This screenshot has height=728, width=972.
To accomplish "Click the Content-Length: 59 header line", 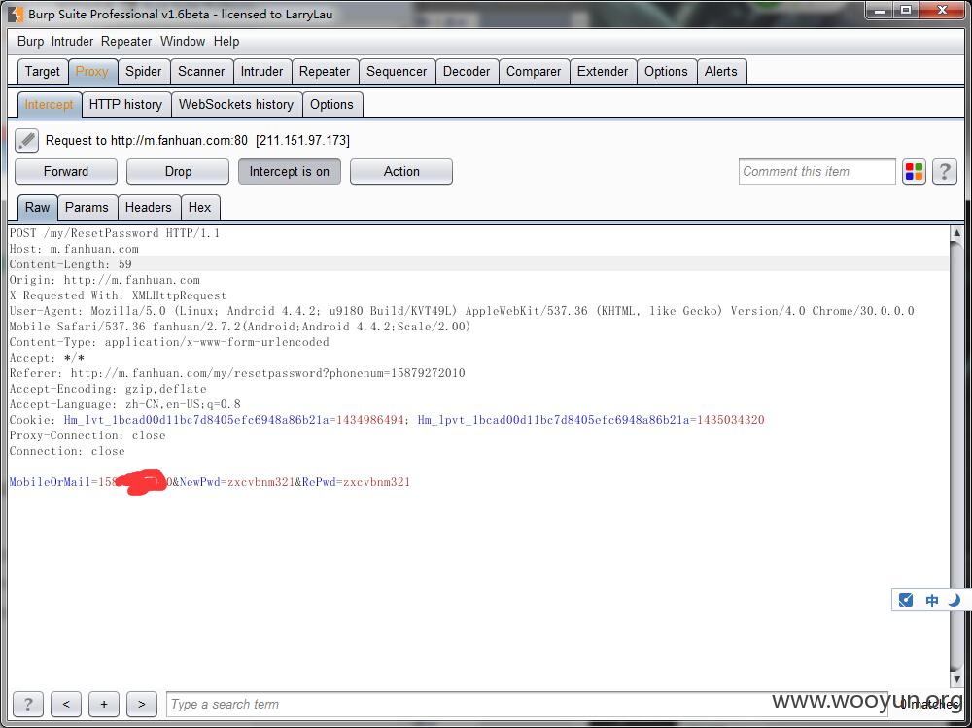I will coord(71,264).
